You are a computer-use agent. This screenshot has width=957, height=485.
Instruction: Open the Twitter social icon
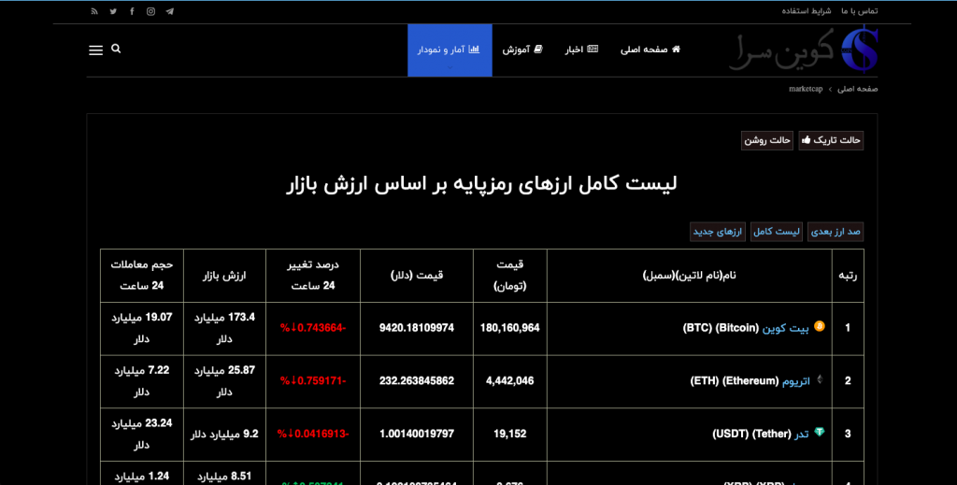113,11
